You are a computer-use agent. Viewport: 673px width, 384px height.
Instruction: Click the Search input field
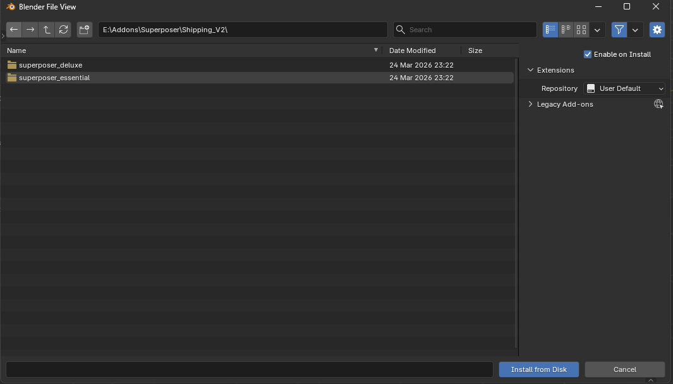tap(465, 30)
